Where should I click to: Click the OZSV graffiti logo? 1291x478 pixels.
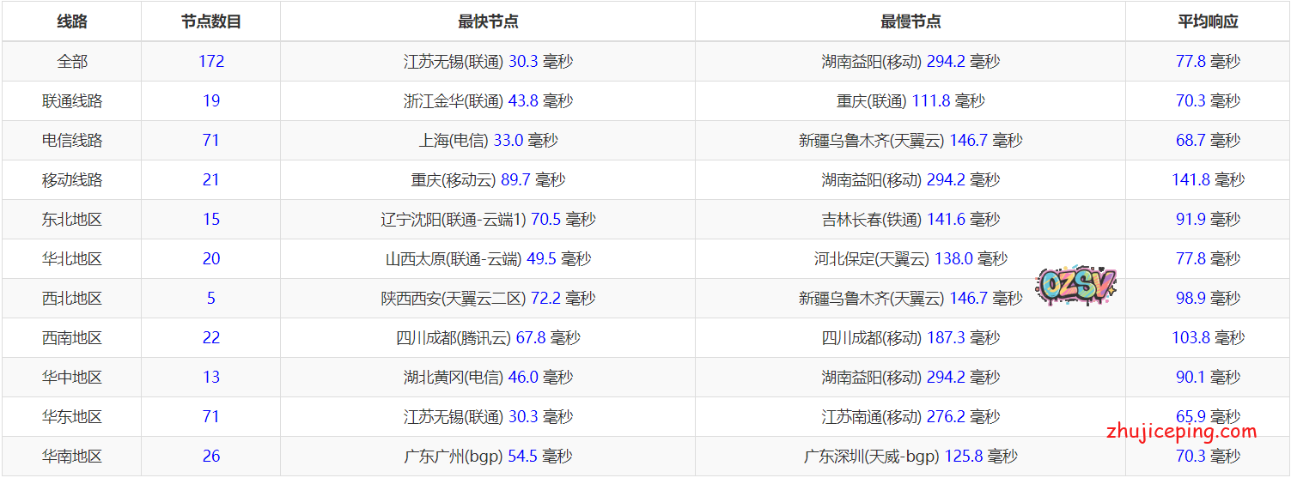[x=1075, y=287]
